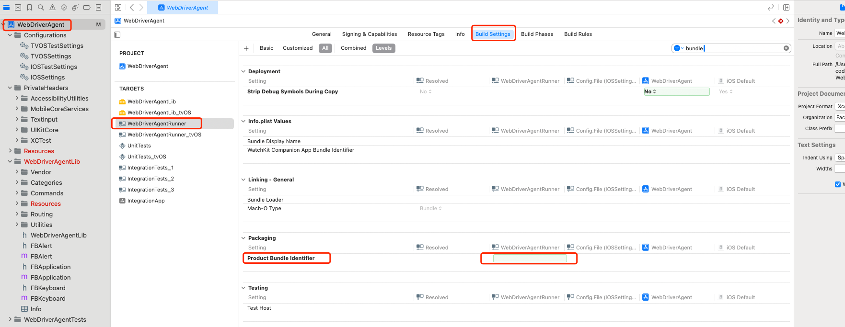Open the Issue navigator warning triangle
Screen dimensions: 845x327
(x=52, y=7)
